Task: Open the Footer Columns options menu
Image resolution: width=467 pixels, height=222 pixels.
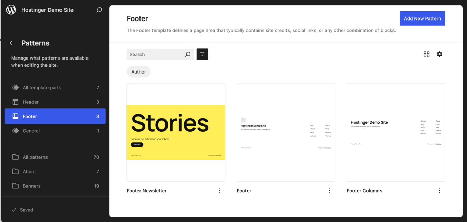Action: [439, 190]
